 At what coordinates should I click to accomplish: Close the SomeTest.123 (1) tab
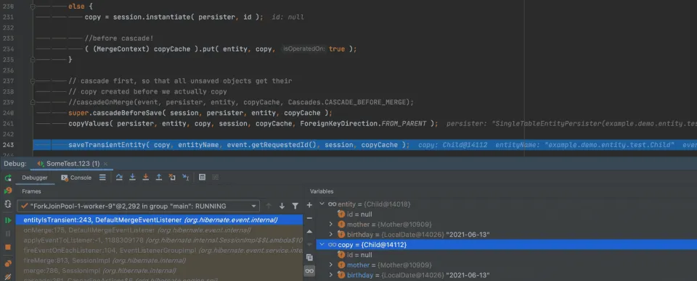[x=106, y=164]
